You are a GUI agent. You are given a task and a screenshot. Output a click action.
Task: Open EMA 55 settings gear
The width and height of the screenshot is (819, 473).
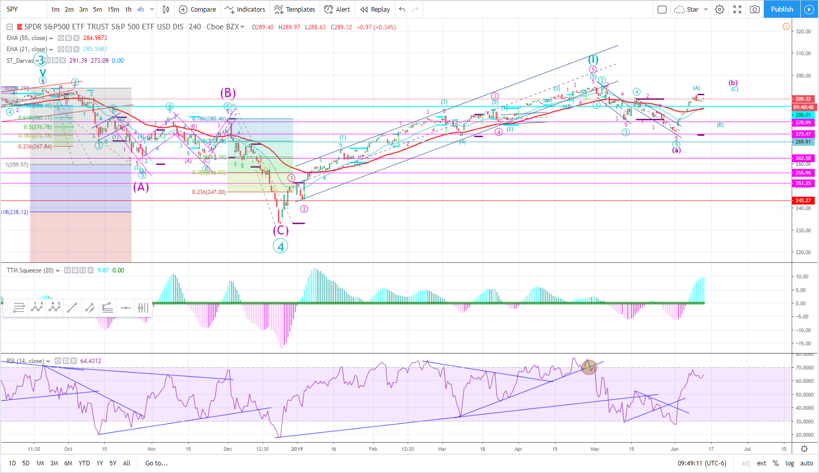pos(68,38)
